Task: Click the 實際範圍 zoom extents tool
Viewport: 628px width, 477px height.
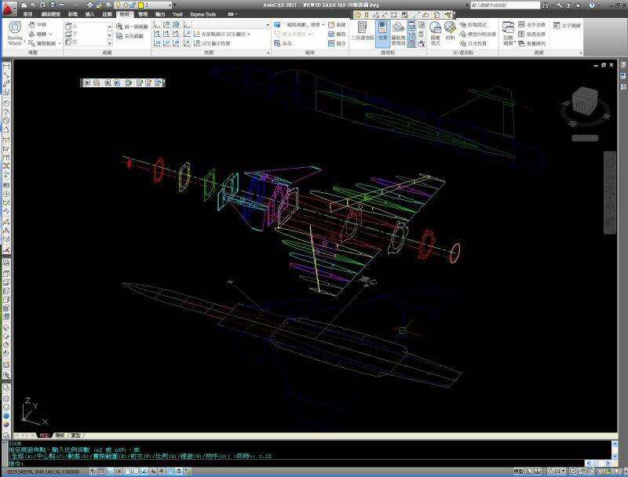Action: tap(42, 43)
